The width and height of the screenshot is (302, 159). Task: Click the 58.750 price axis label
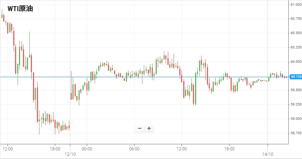click(296, 133)
